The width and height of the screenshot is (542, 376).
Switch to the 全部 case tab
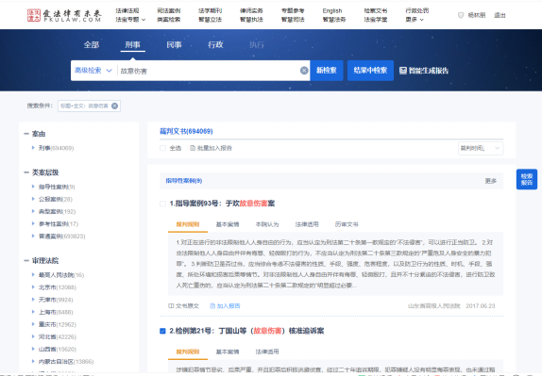[x=92, y=45]
